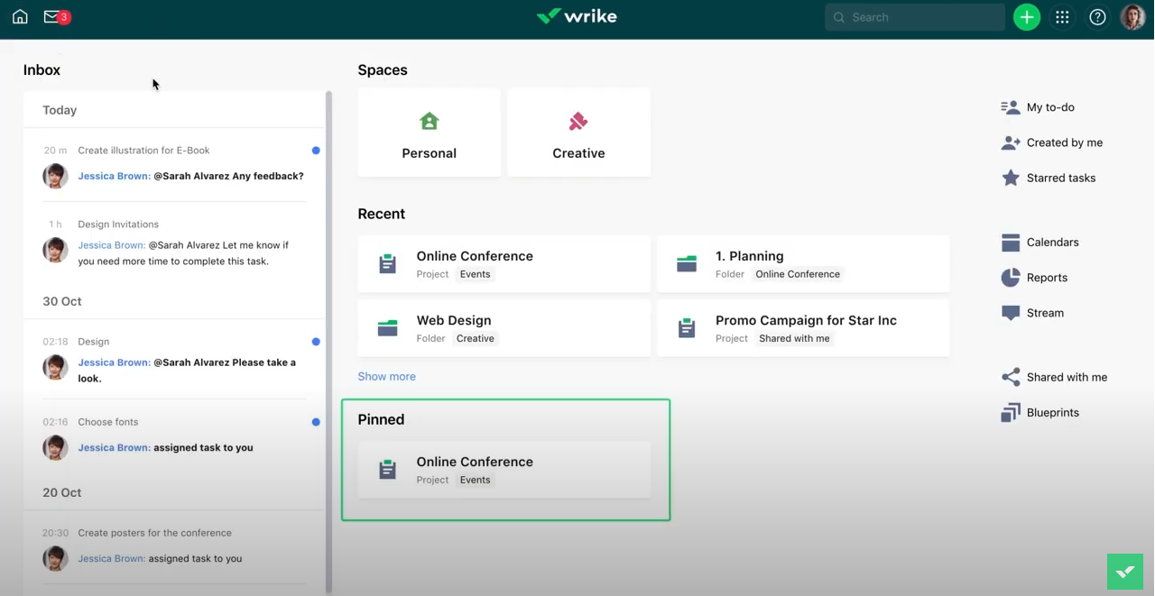Click the Reports pie chart icon
The height and width of the screenshot is (596, 1155).
click(x=1011, y=278)
